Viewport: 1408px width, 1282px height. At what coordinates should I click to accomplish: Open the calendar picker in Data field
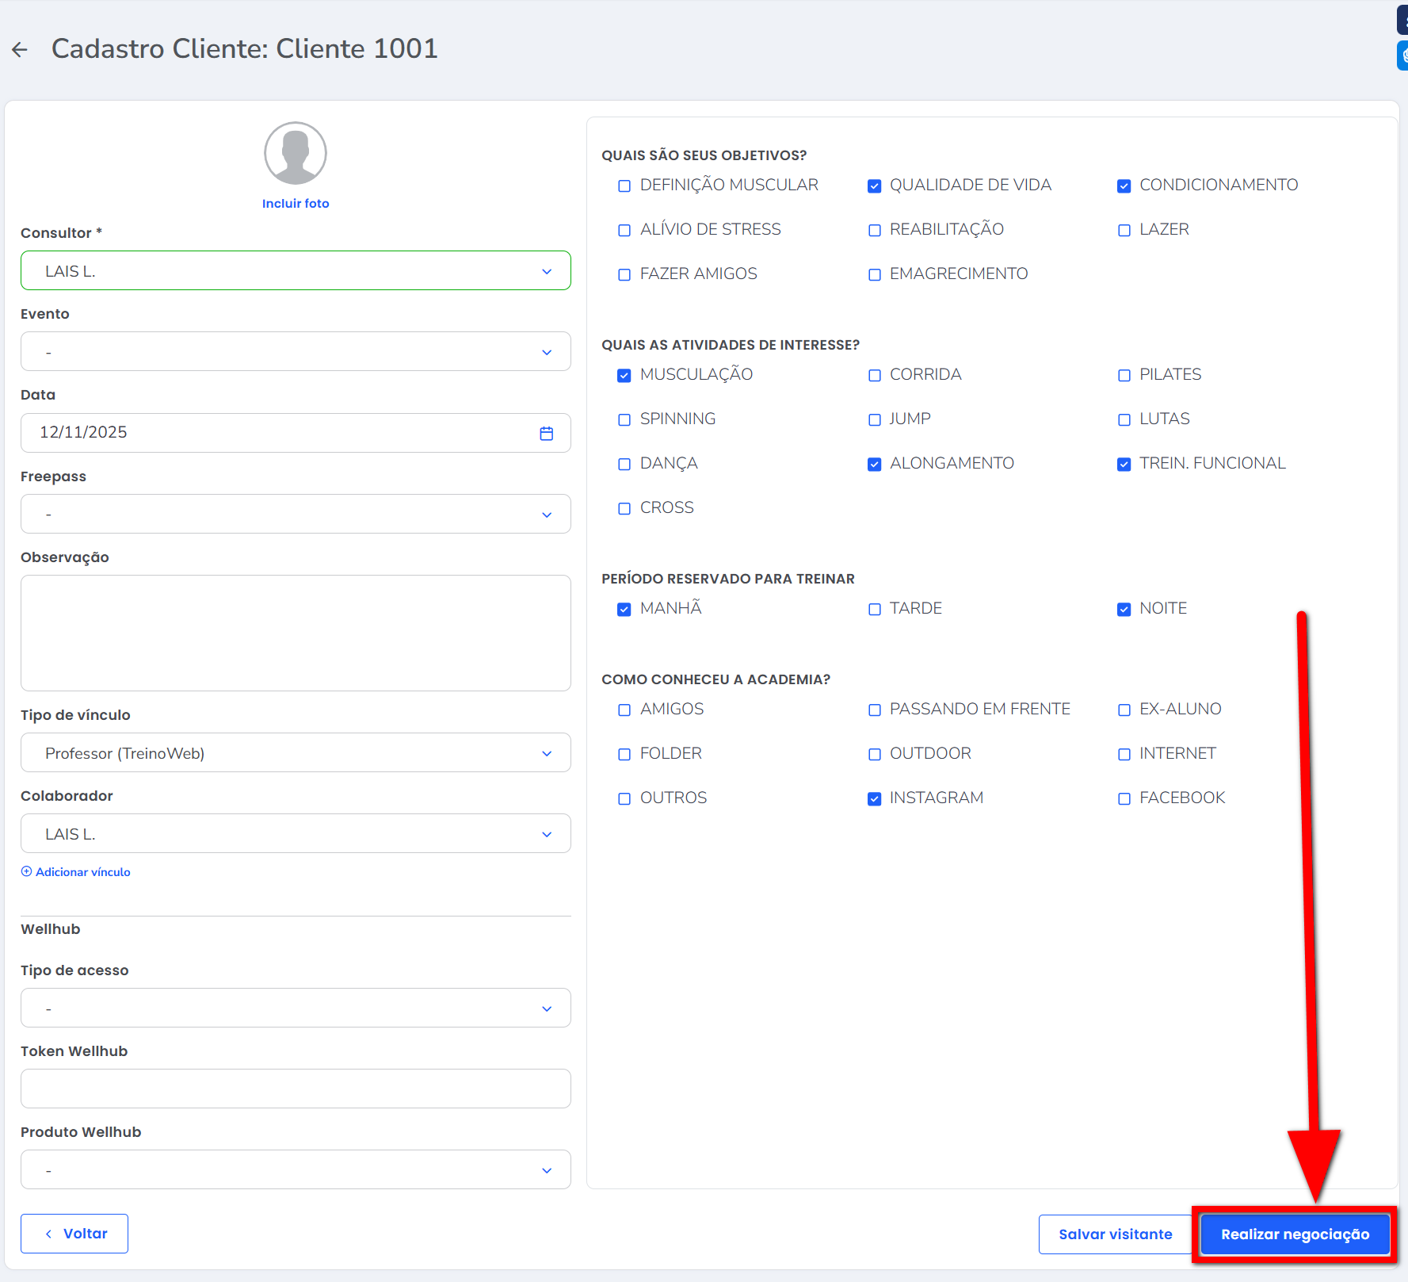(x=546, y=434)
